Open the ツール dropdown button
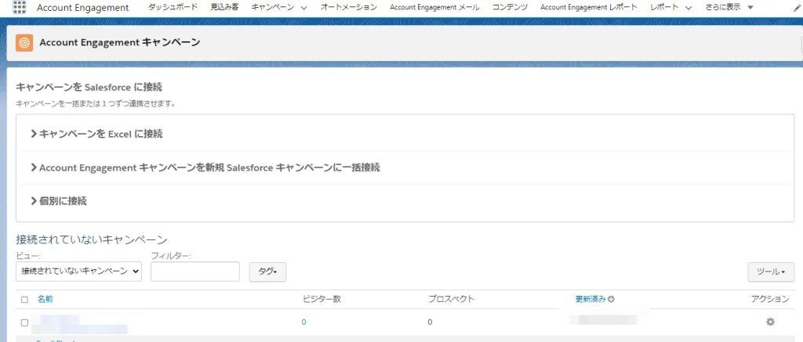Image resolution: width=803 pixels, height=342 pixels. pos(771,272)
